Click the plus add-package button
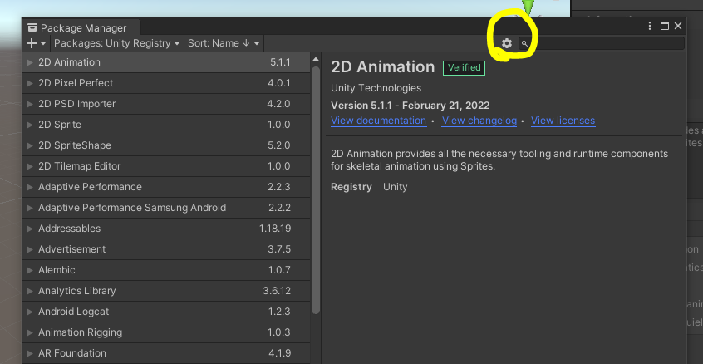This screenshot has width=703, height=364. click(x=32, y=43)
